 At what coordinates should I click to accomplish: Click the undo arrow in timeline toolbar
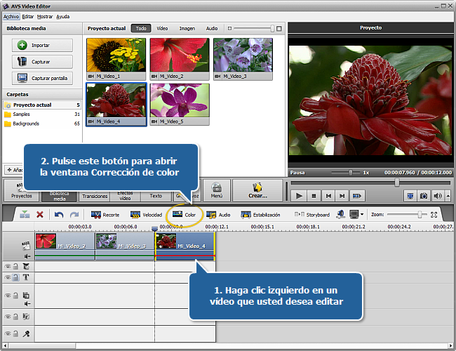pos(58,214)
